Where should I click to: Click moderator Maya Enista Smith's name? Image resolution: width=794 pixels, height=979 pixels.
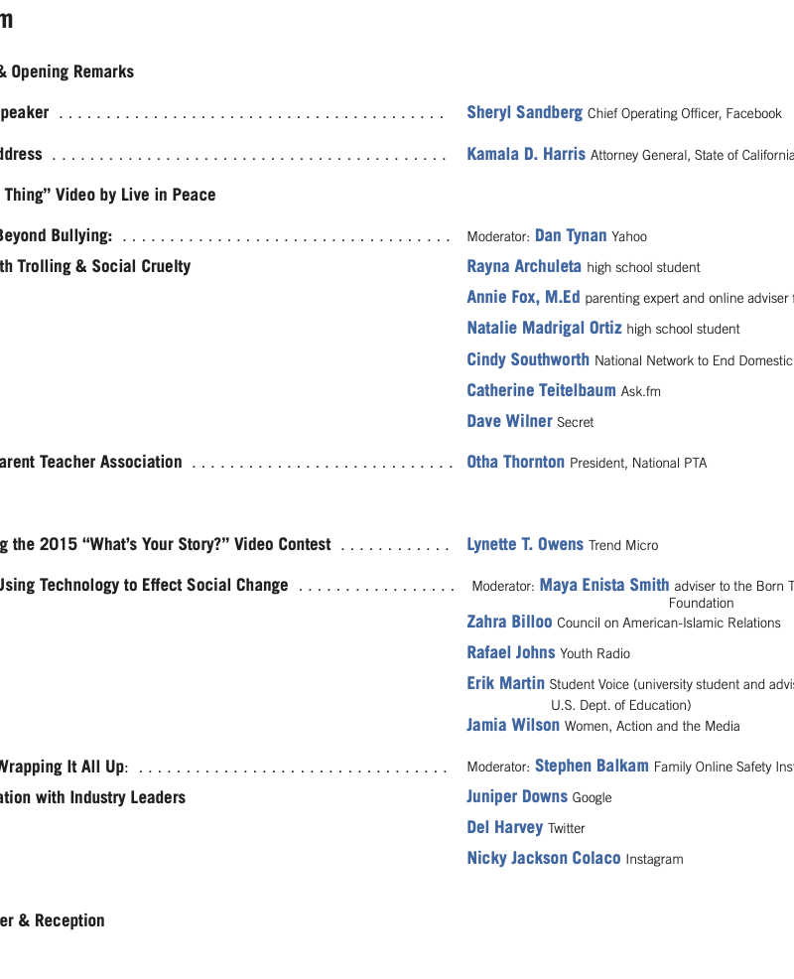coord(603,586)
